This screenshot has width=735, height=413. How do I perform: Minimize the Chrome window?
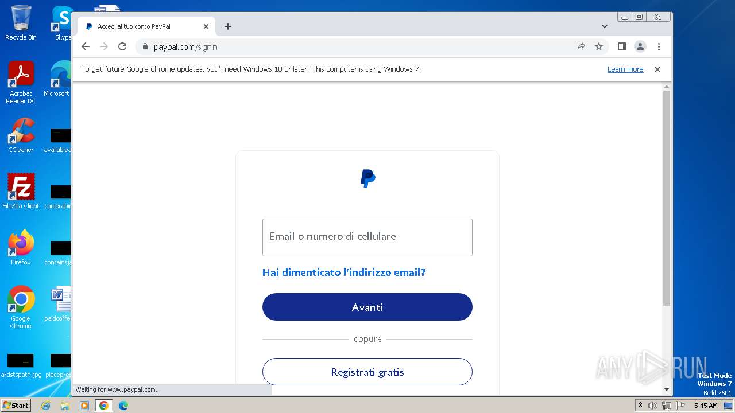[625, 17]
